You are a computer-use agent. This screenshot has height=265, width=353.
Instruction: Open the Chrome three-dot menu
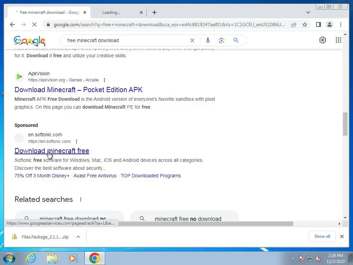[341, 24]
